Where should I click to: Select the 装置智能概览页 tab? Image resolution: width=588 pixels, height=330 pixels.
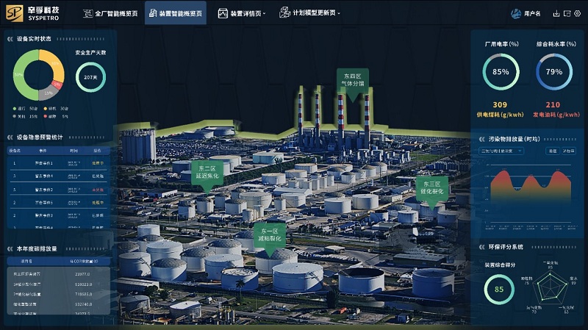[x=175, y=13]
